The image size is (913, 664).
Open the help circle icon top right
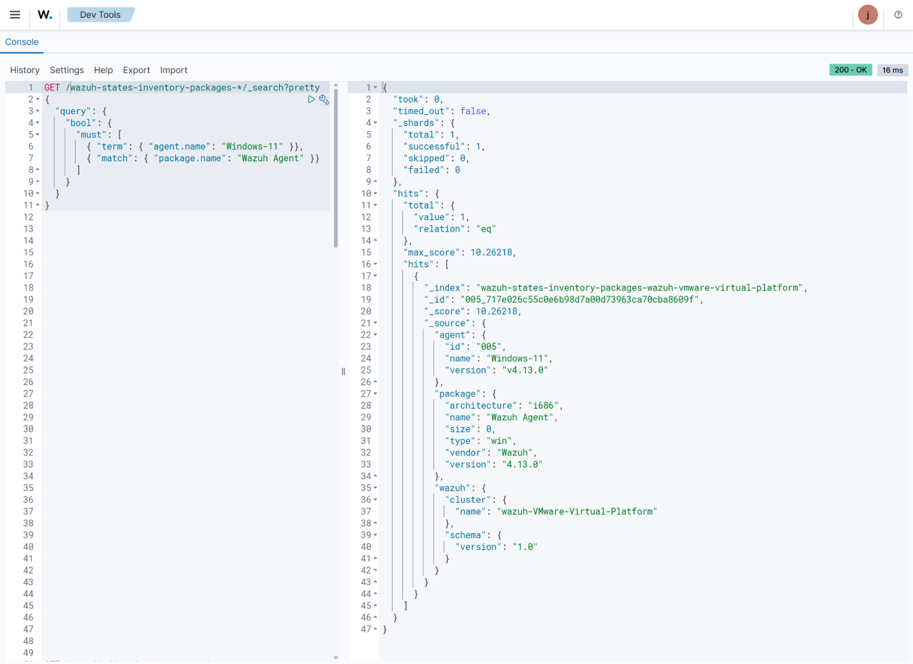point(898,15)
